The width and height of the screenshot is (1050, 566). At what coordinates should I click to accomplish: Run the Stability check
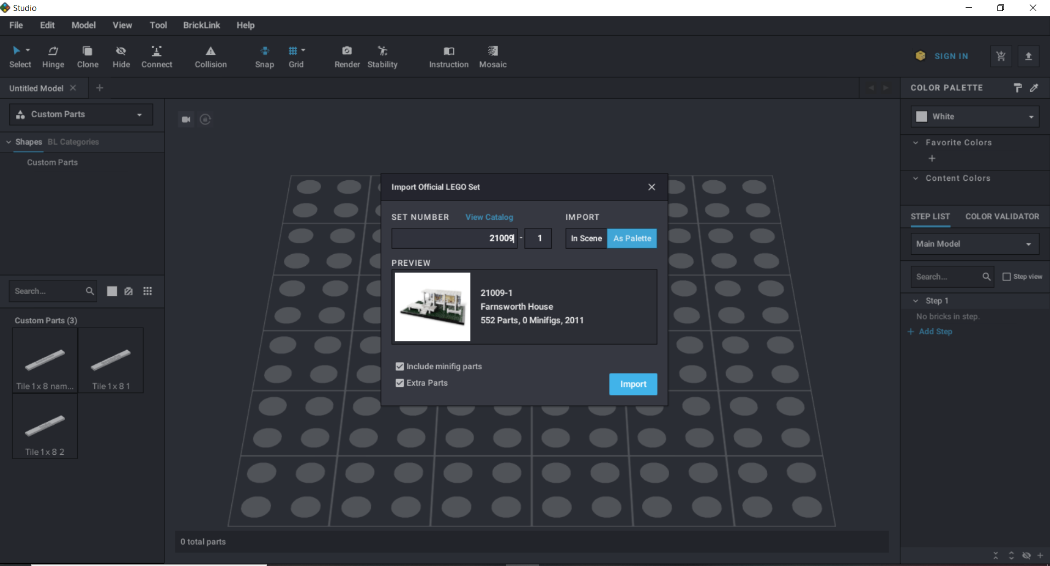[x=383, y=56]
